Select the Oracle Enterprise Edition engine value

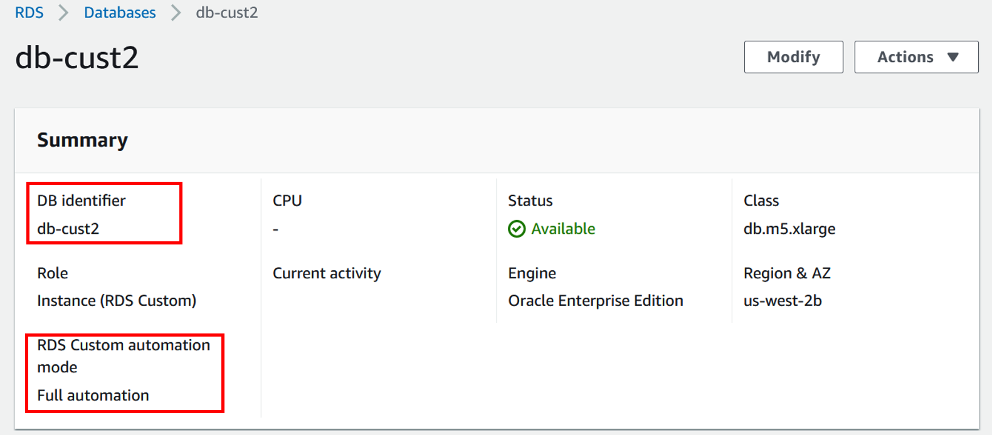[x=595, y=301]
